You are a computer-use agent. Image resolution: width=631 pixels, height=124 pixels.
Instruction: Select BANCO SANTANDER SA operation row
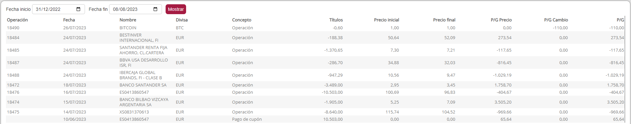[315, 85]
